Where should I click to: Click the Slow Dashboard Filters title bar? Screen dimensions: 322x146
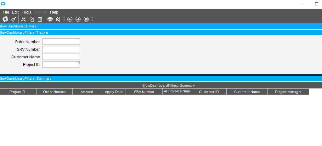tap(161, 26)
